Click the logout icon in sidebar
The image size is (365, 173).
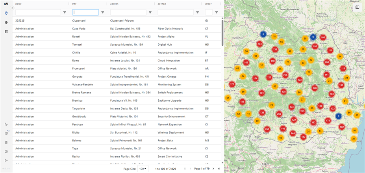6,160
